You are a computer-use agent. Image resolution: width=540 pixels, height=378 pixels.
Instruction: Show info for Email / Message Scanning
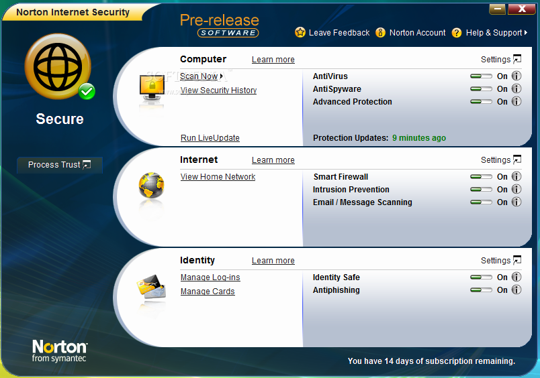click(516, 202)
